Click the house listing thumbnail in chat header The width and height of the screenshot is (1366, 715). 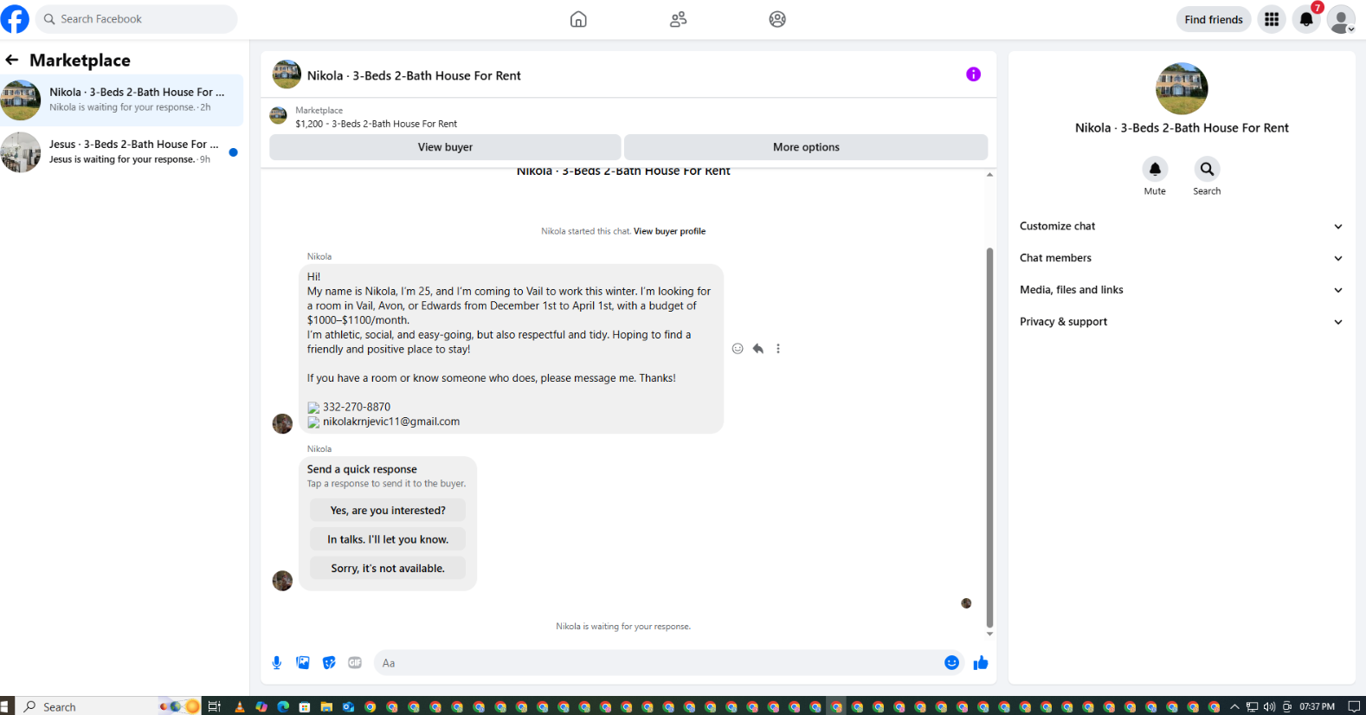[x=287, y=74]
